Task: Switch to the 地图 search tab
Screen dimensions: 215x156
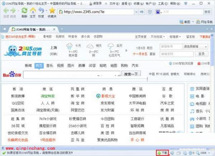Action: 114,65
